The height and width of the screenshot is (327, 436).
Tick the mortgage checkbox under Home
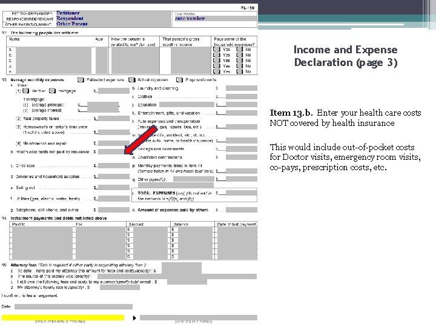[52, 91]
